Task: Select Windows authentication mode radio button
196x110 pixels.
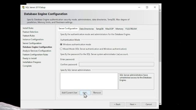Action: (61, 44)
